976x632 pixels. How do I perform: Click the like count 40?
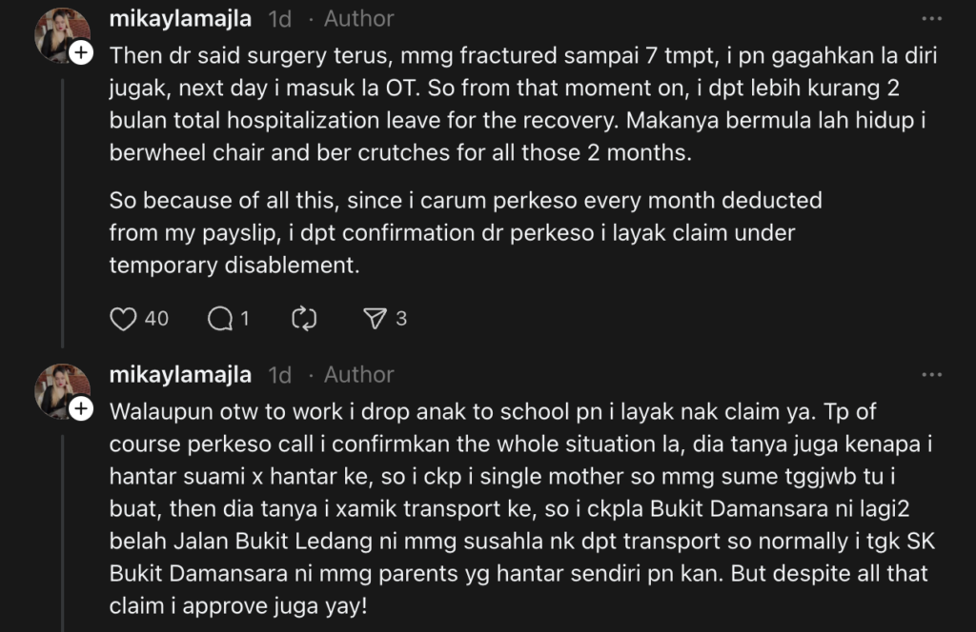[x=156, y=319]
